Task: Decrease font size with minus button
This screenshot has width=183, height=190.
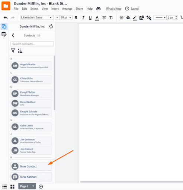Action: pos(57,17)
